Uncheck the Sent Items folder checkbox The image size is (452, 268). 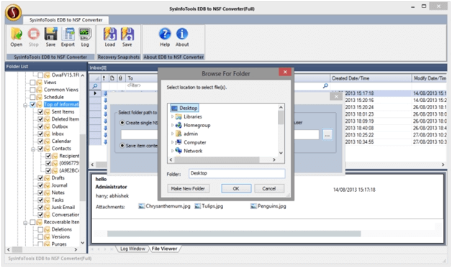(40, 111)
